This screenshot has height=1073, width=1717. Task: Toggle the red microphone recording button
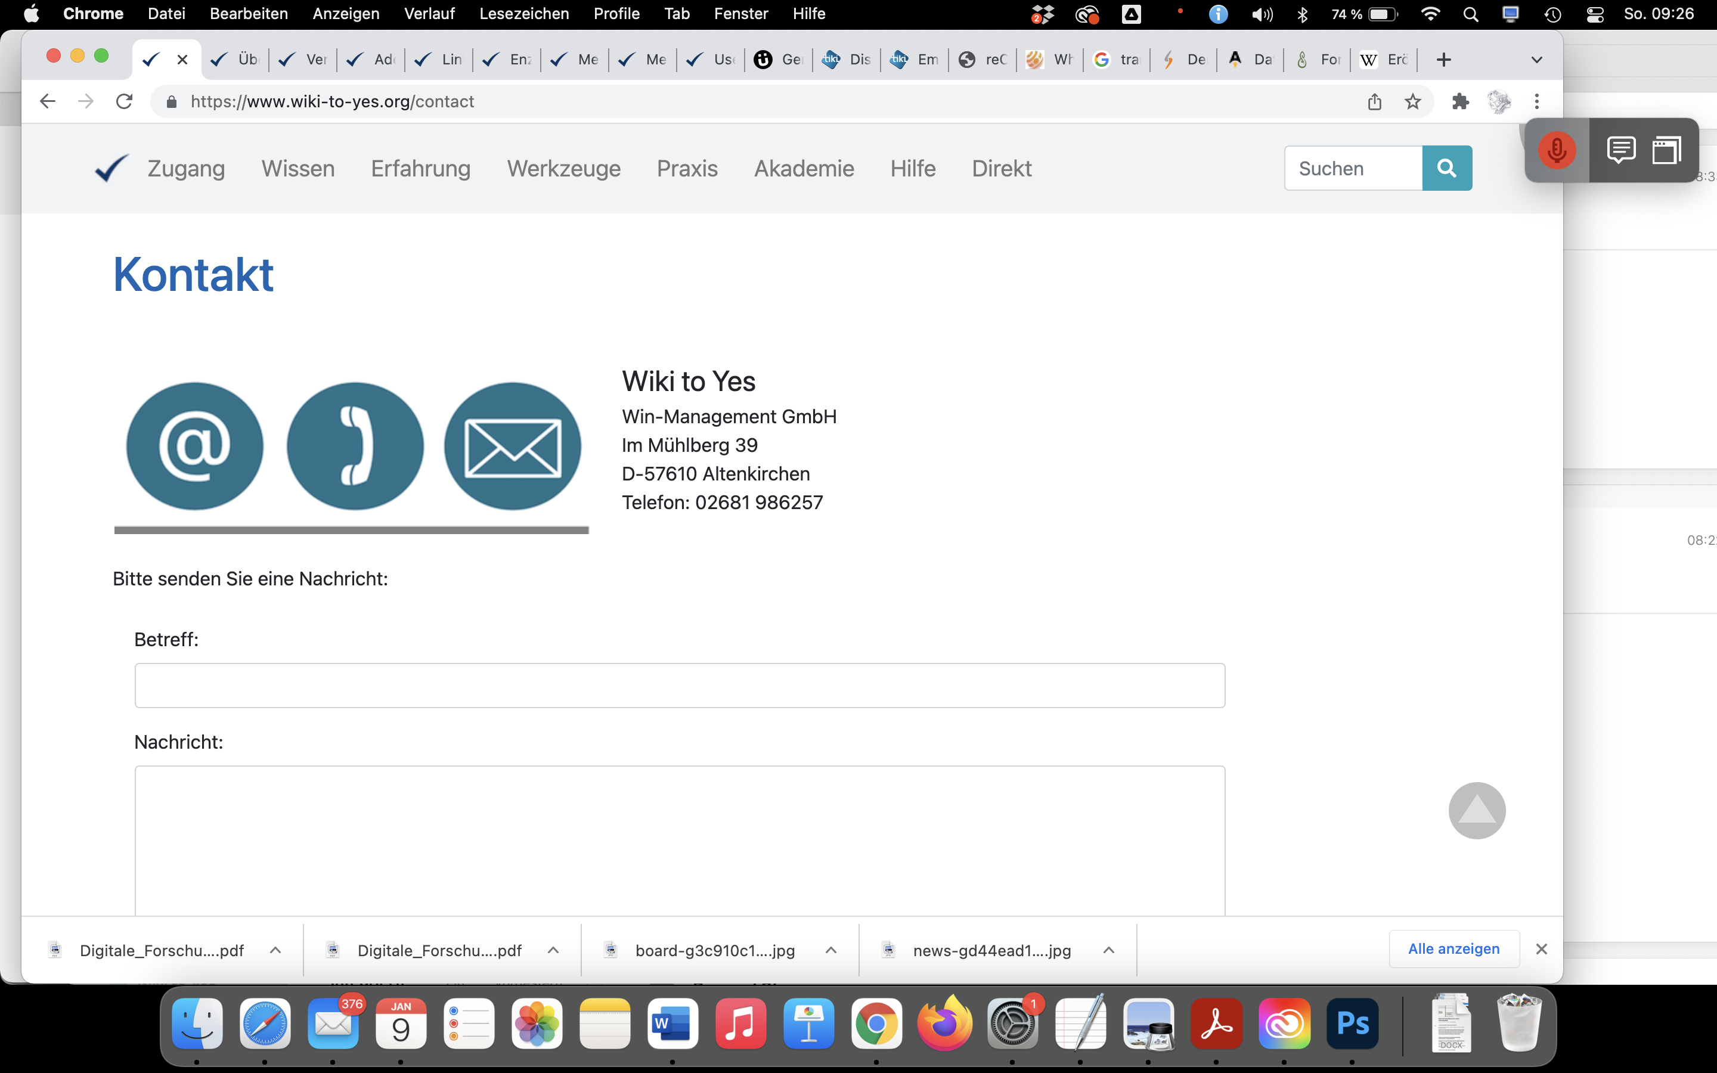click(1557, 150)
